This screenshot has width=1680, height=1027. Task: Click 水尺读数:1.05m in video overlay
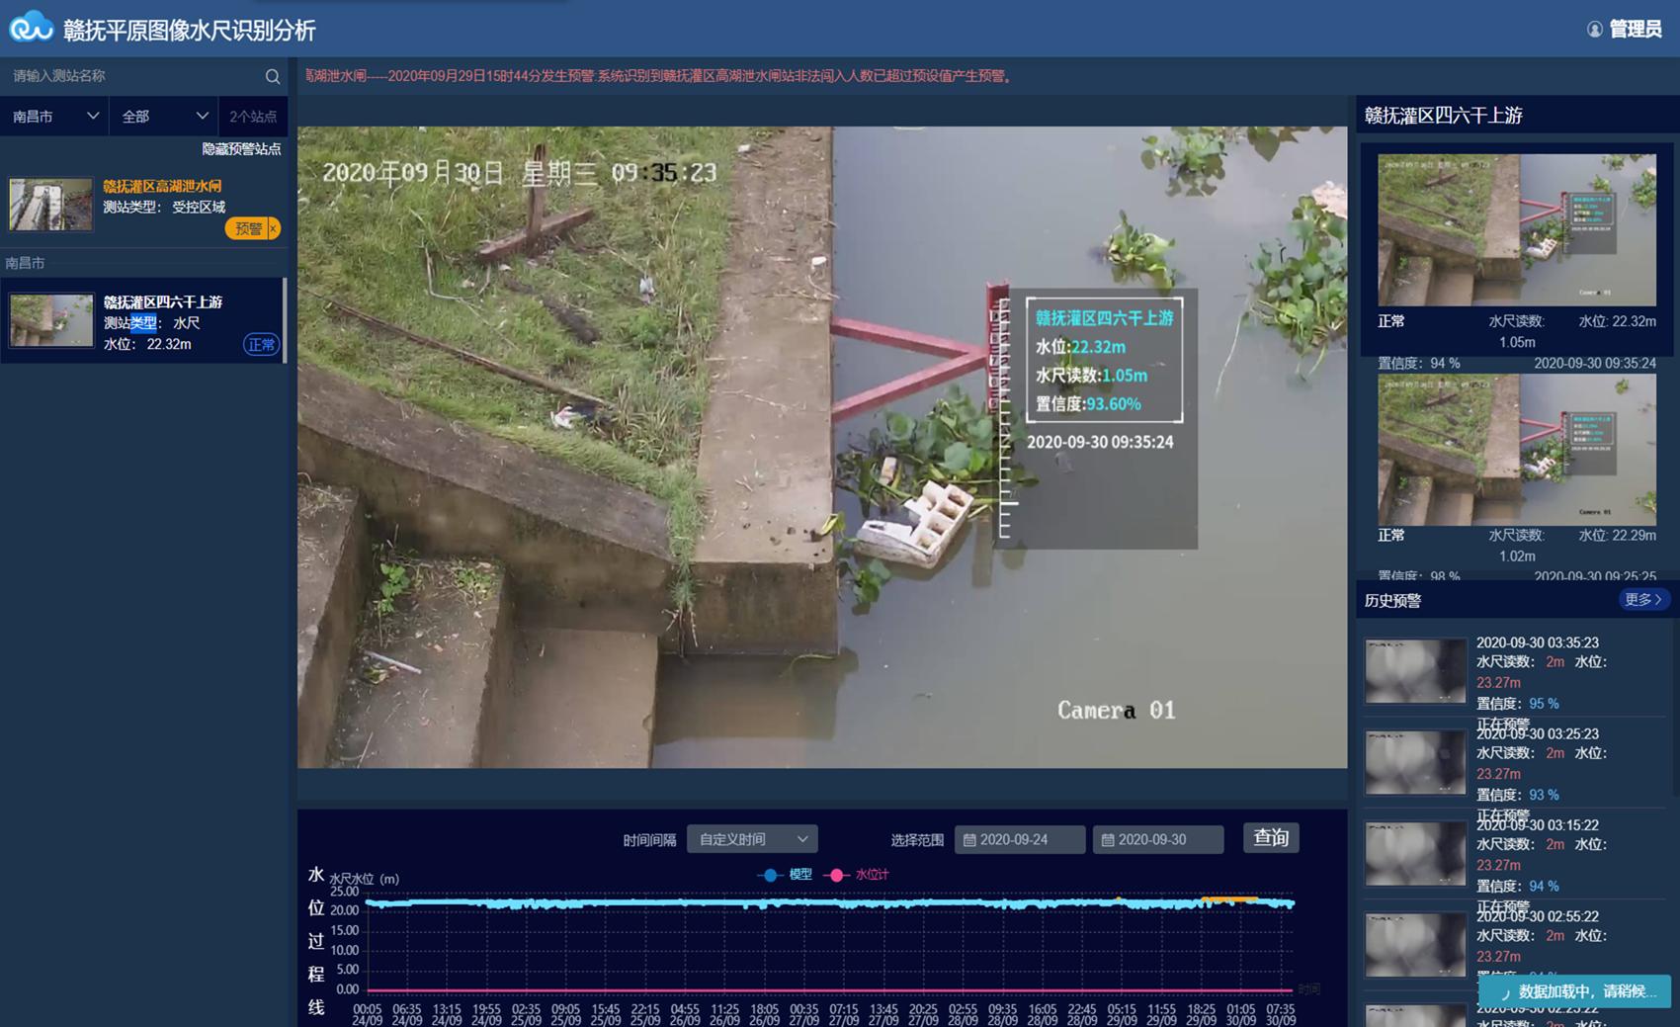point(1091,376)
